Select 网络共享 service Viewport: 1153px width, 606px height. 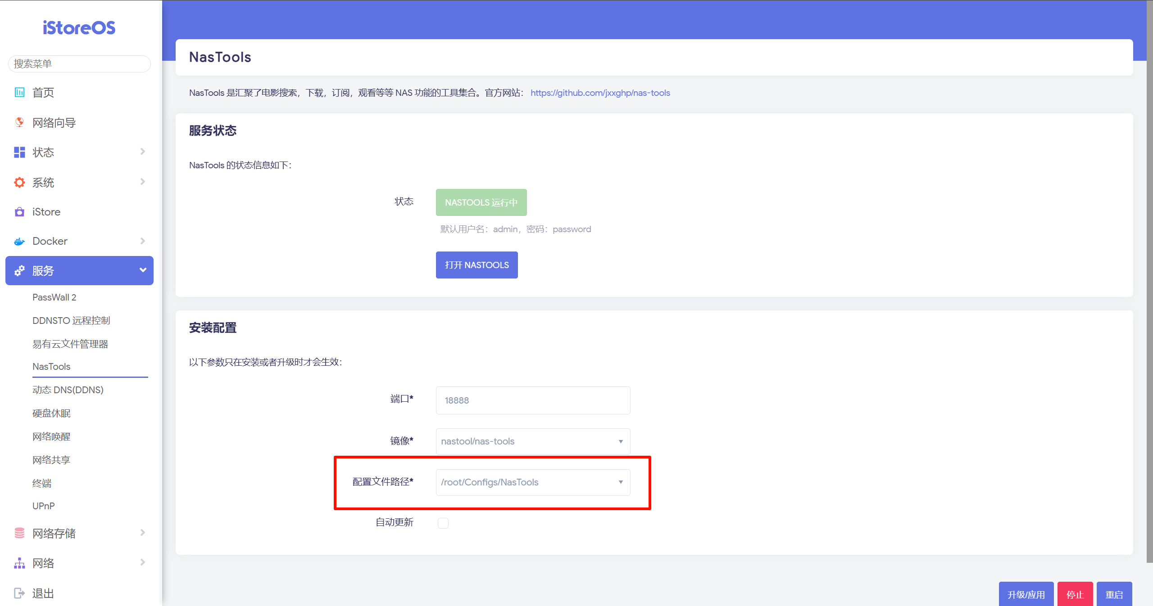pyautogui.click(x=51, y=460)
